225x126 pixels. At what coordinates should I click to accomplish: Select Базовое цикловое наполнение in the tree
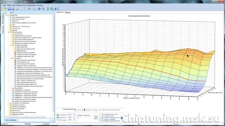[26, 52]
